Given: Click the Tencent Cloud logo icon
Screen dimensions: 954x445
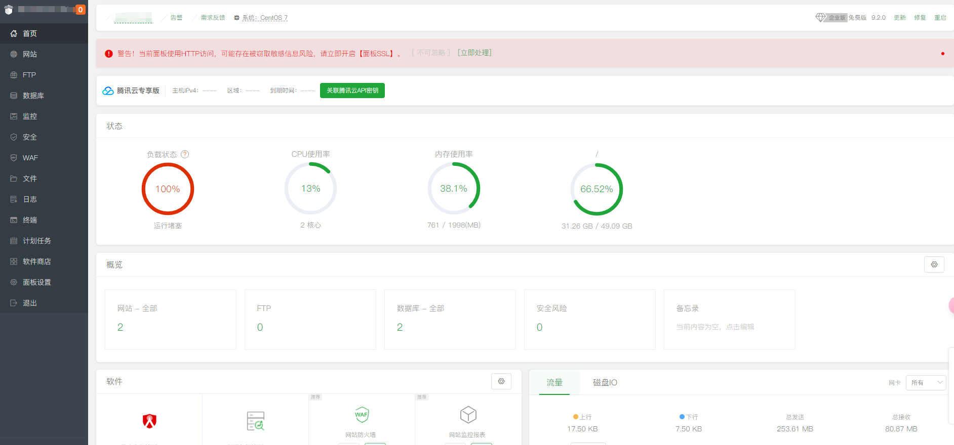Looking at the screenshot, I should pyautogui.click(x=108, y=91).
